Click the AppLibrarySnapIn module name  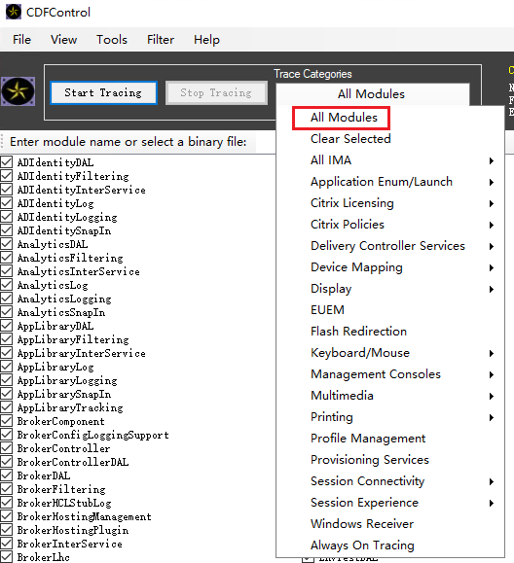[x=64, y=394]
